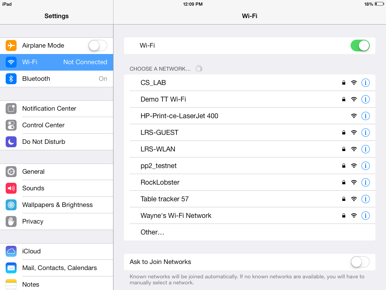
Task: Show info for Wayne's Wi-Fi Network
Action: 365,216
